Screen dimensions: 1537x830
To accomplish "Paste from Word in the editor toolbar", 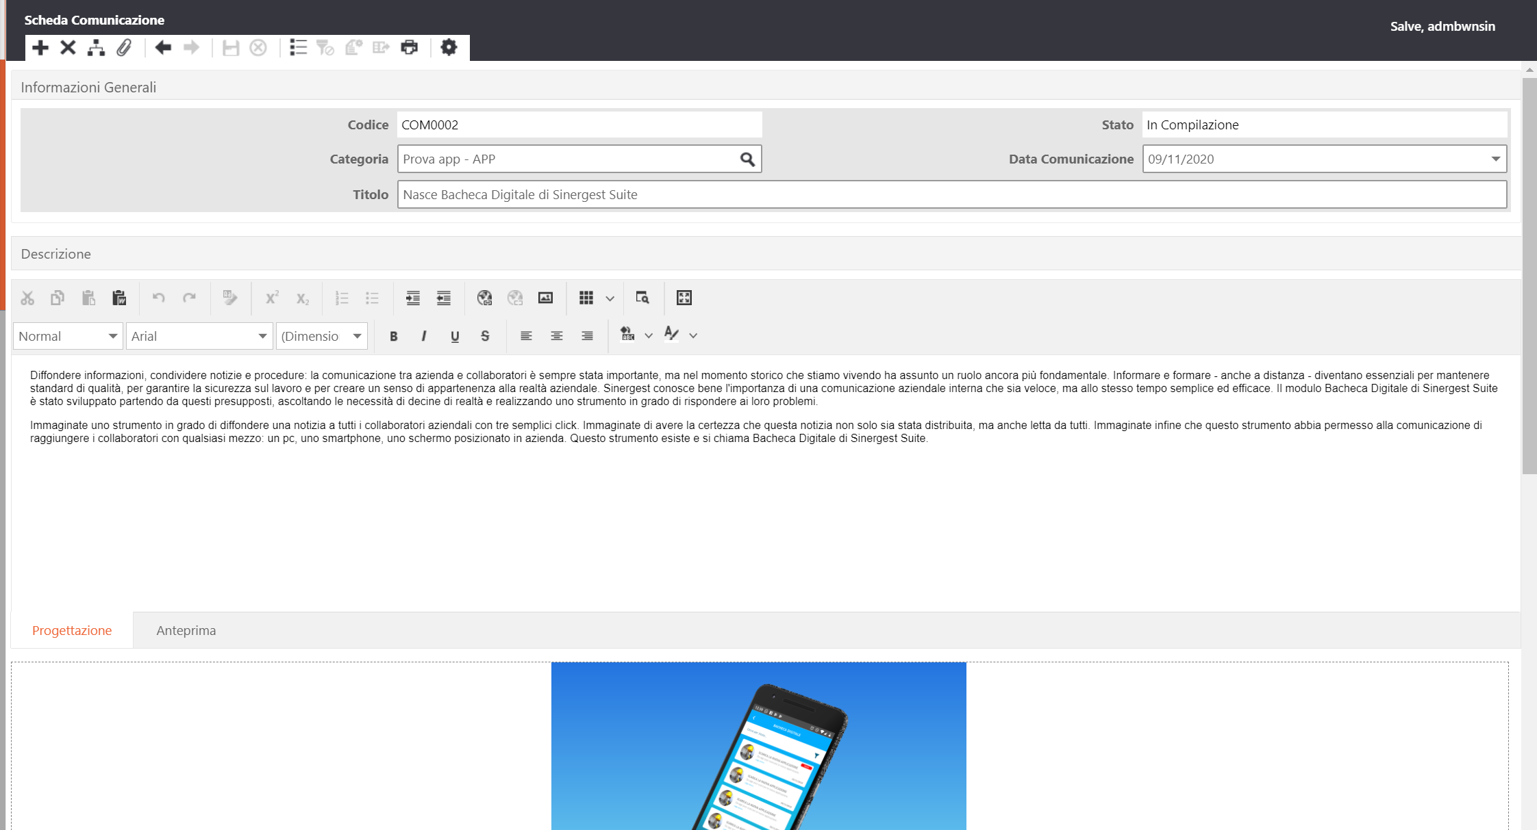I will click(119, 298).
